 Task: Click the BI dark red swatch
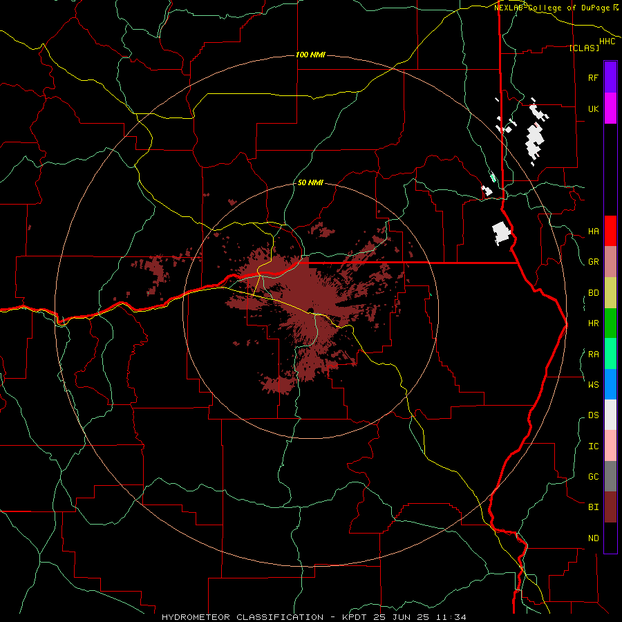(610, 507)
